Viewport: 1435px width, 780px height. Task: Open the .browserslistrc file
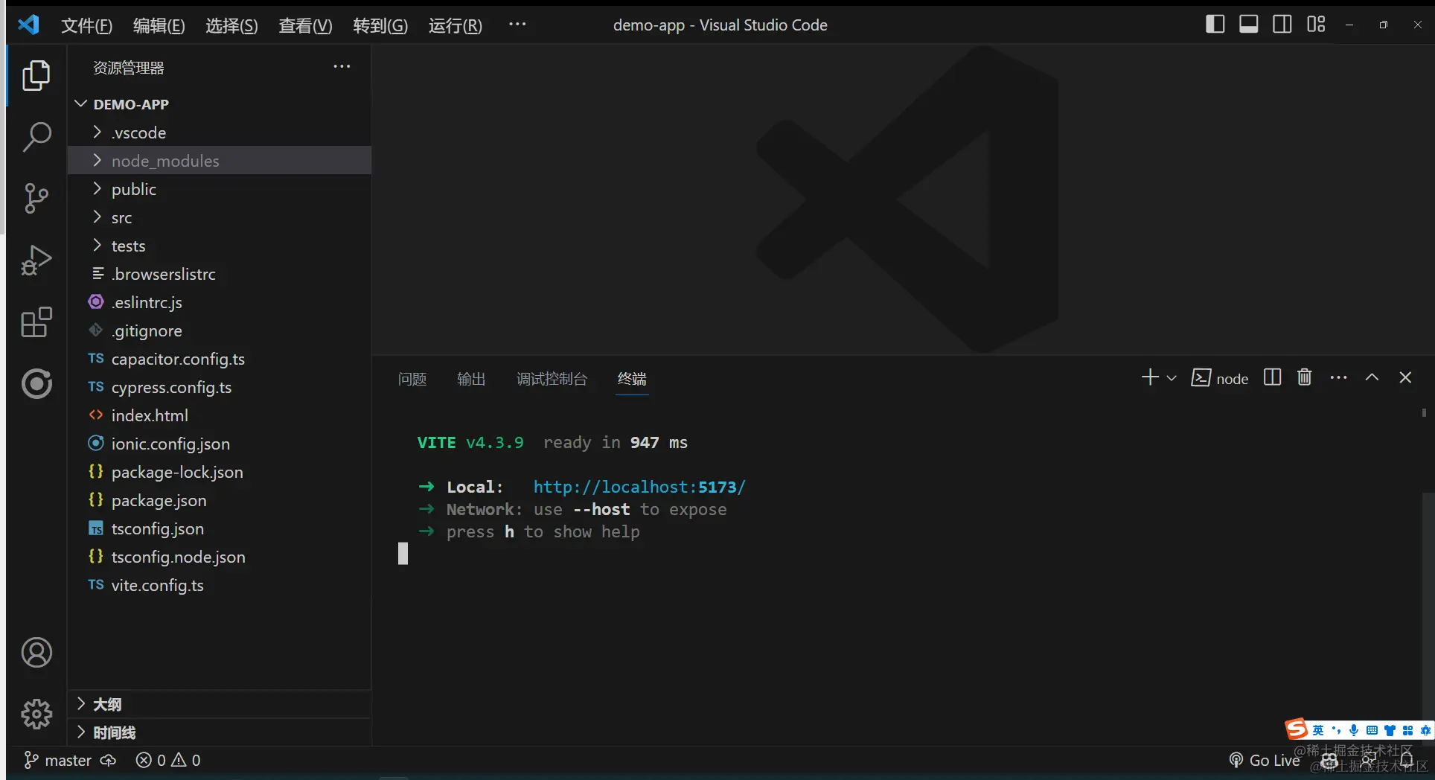pyautogui.click(x=220, y=274)
